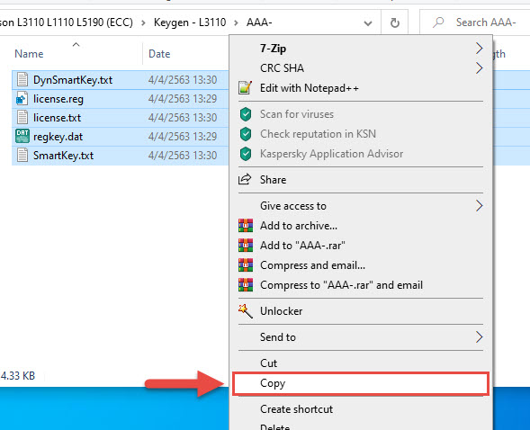Click the SmartKey.txt document icon
530x430 pixels.
(22, 156)
